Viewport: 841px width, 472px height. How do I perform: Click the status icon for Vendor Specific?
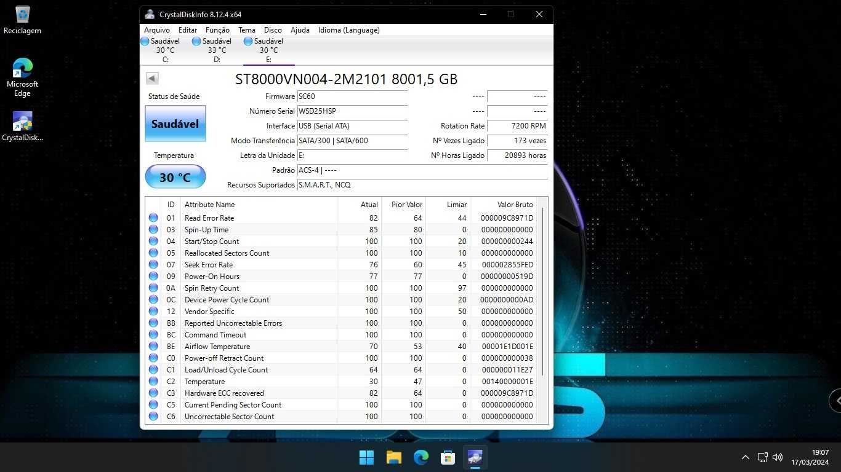pyautogui.click(x=153, y=312)
